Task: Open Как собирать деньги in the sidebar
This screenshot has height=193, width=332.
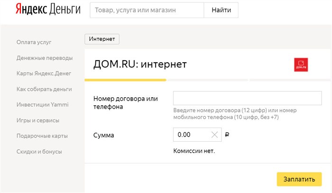Action: tap(44, 89)
